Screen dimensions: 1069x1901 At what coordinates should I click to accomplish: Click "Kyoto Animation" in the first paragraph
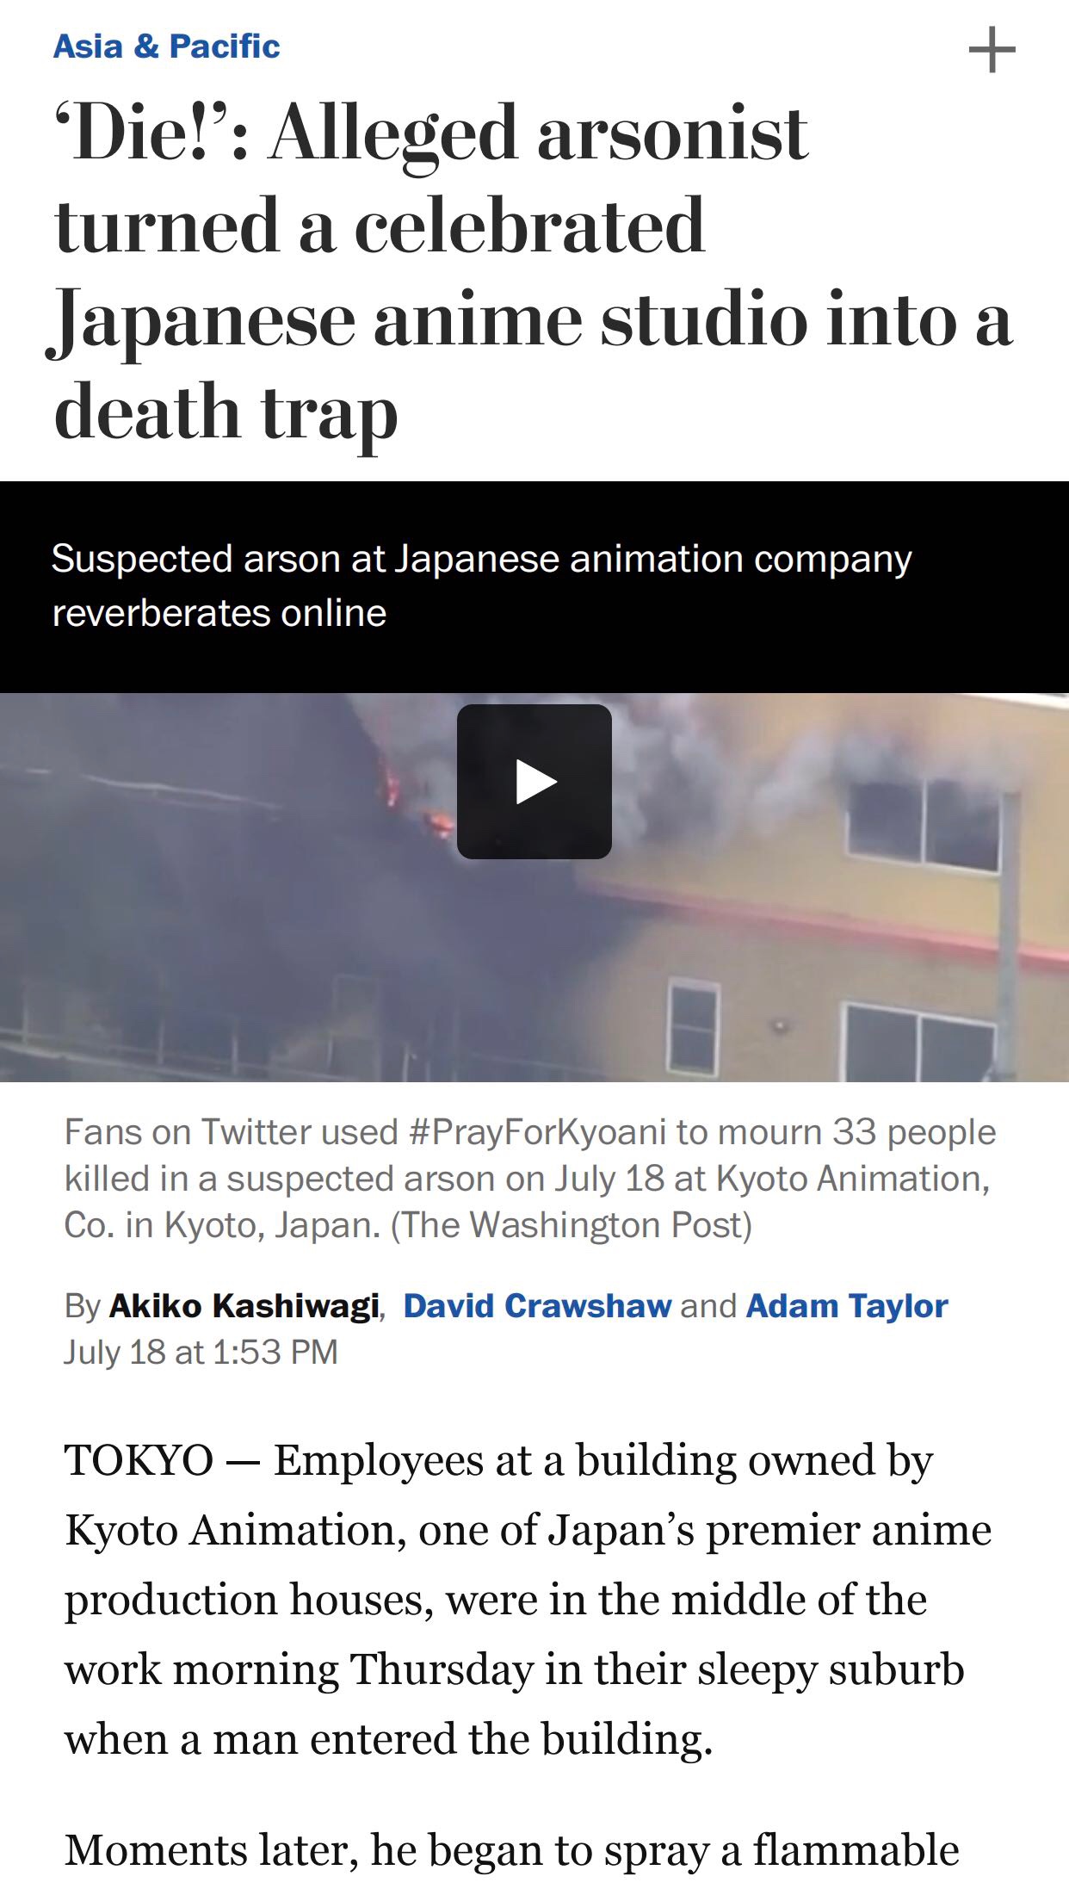click(230, 1531)
